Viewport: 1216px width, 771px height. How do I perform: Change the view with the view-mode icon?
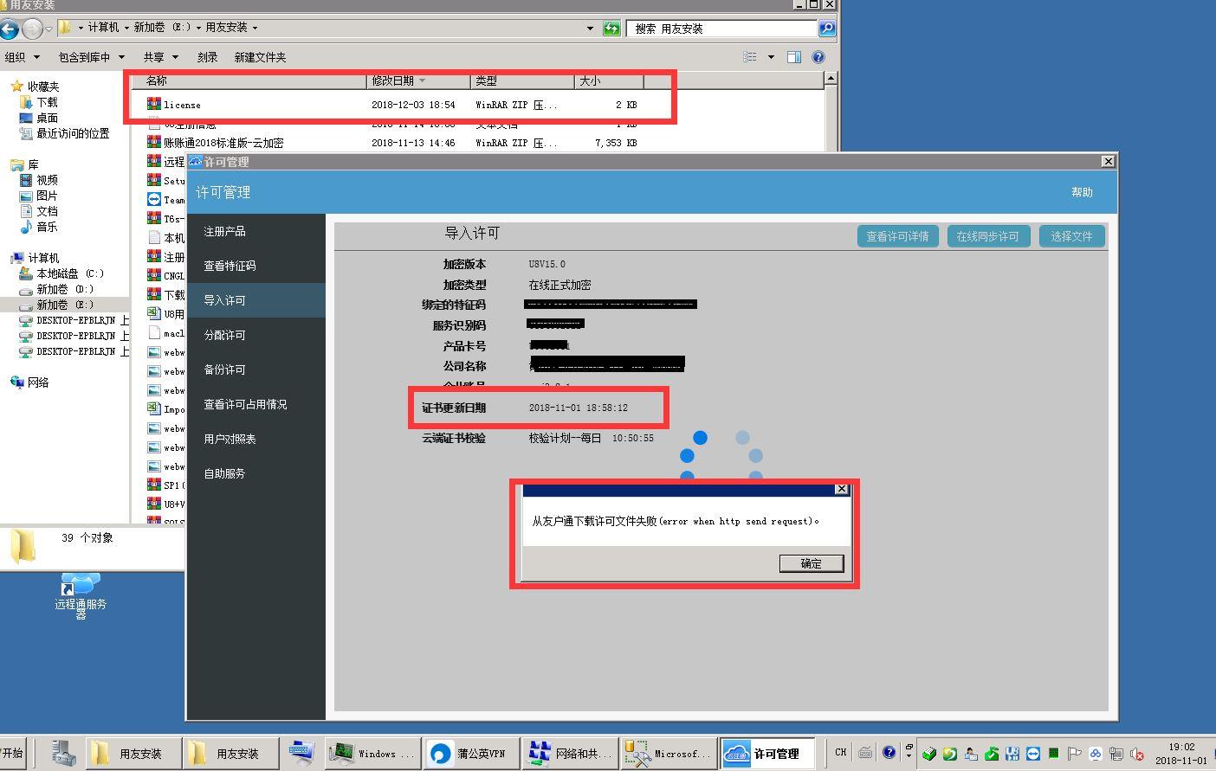pos(750,57)
